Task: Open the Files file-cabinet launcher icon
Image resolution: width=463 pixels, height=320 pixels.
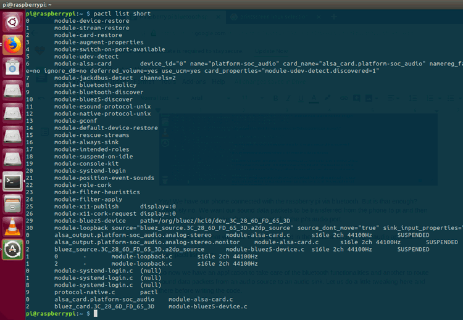Action: tap(12, 204)
